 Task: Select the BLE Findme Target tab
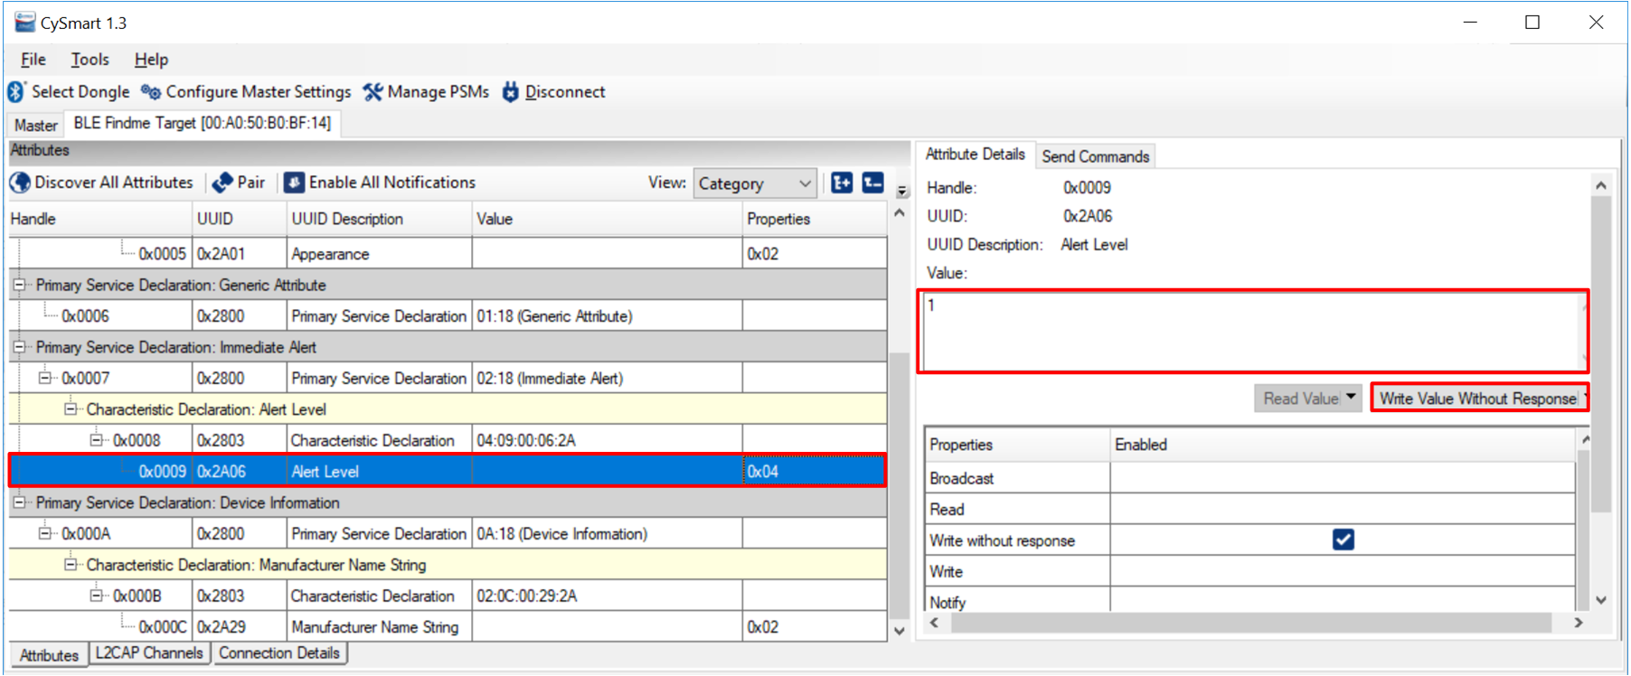203,123
